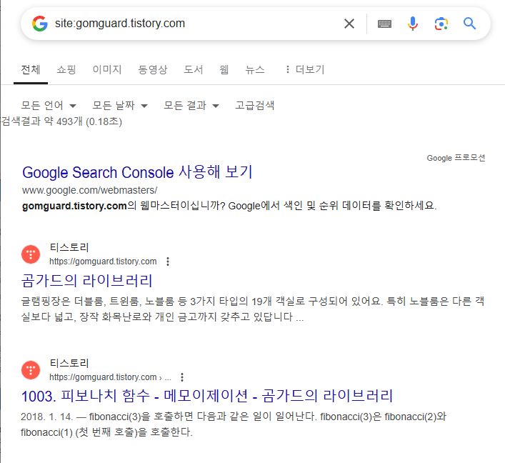Open three-dot menu beside gomguard.tistory.com result
The width and height of the screenshot is (505, 463).
168,262
